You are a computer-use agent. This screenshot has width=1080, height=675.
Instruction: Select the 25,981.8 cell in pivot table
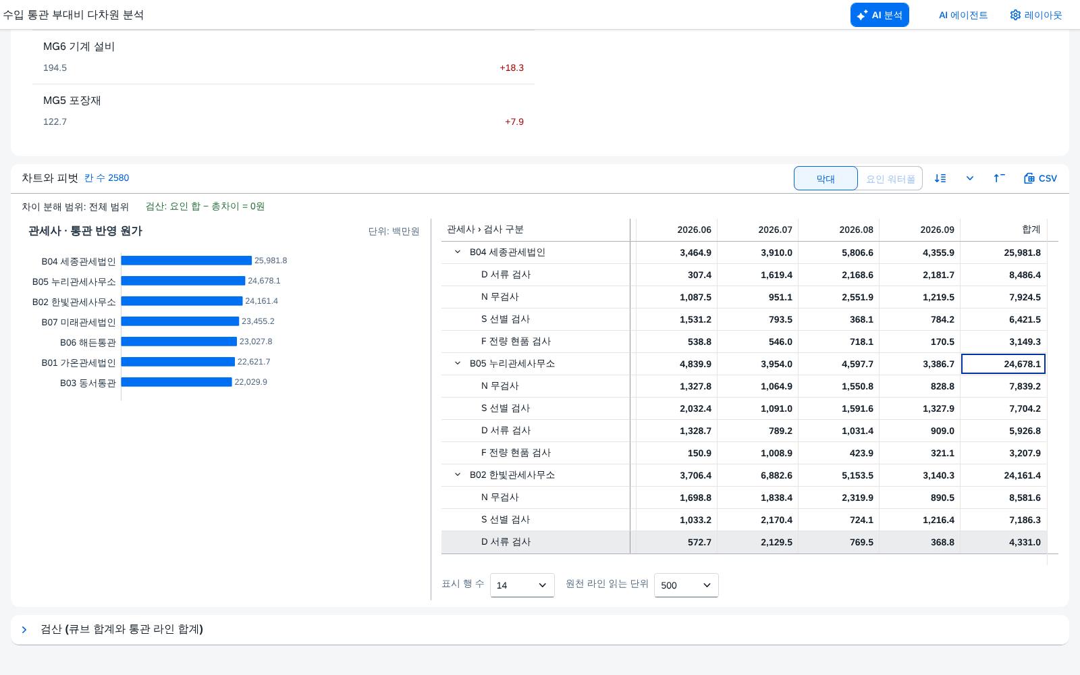(1003, 252)
